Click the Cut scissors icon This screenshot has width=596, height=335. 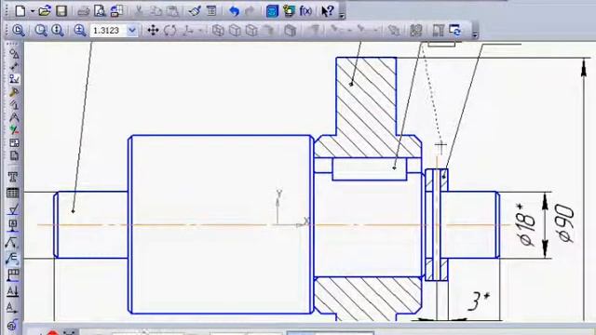pyautogui.click(x=139, y=11)
